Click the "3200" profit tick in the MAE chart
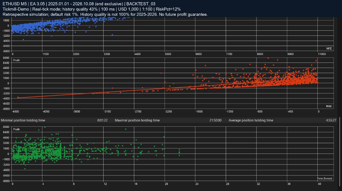 6,73
